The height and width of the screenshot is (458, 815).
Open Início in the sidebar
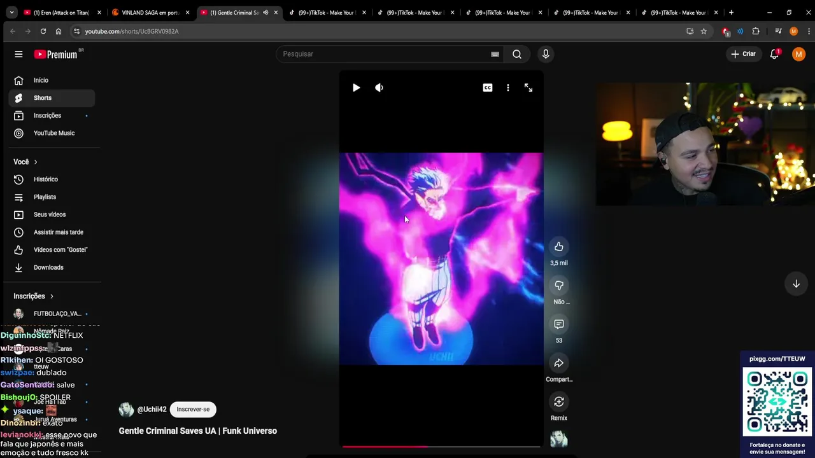pos(52,80)
